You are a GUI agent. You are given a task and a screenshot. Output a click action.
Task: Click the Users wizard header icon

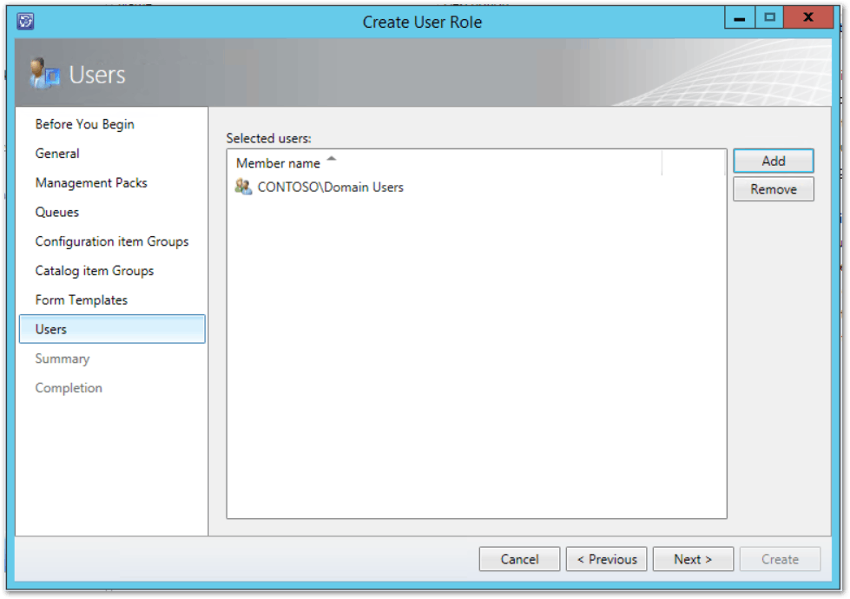(x=44, y=74)
